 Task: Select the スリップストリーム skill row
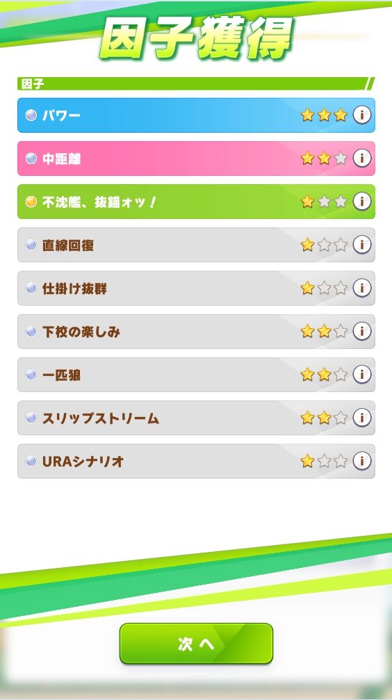196,418
